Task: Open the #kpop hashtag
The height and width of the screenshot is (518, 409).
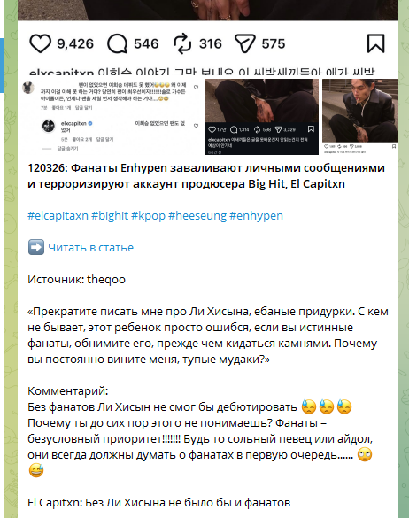Action: [148, 216]
